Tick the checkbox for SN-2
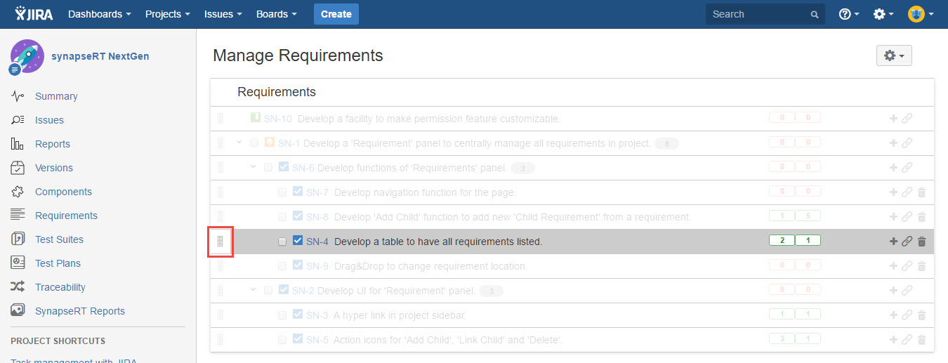The width and height of the screenshot is (948, 363). pyautogui.click(x=268, y=291)
